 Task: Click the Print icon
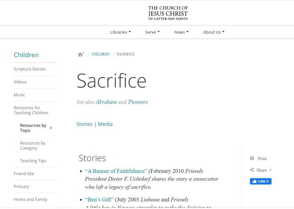pos(252,158)
